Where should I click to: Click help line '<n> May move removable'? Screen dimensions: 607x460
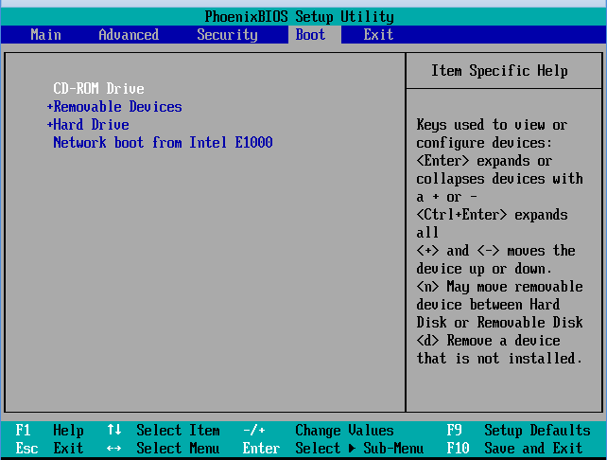499,287
